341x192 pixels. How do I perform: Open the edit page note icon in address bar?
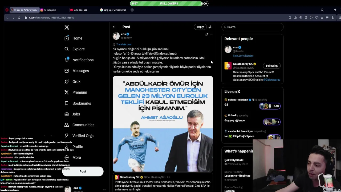click(290, 18)
